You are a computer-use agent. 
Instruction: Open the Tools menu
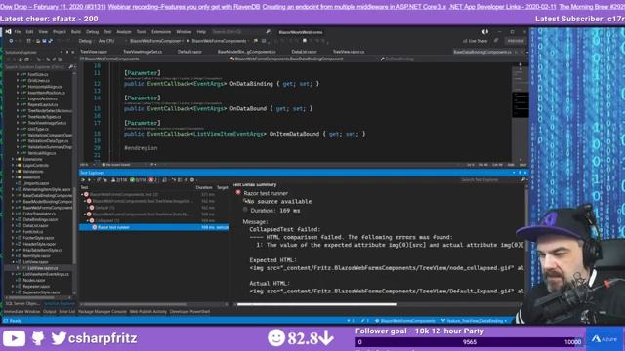pyautogui.click(x=141, y=32)
